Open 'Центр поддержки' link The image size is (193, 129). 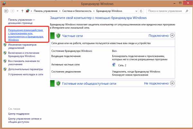click(x=19, y=114)
